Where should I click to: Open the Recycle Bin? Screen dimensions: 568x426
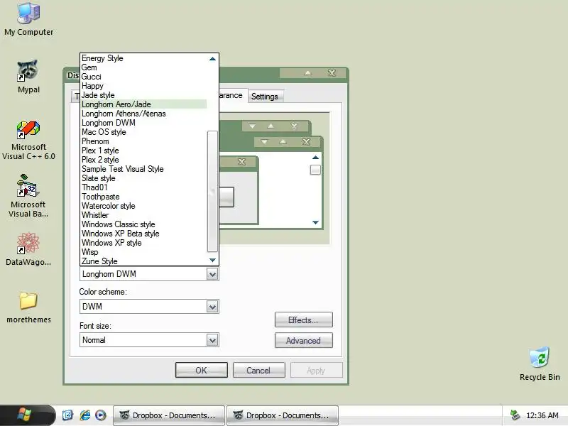[x=540, y=364]
